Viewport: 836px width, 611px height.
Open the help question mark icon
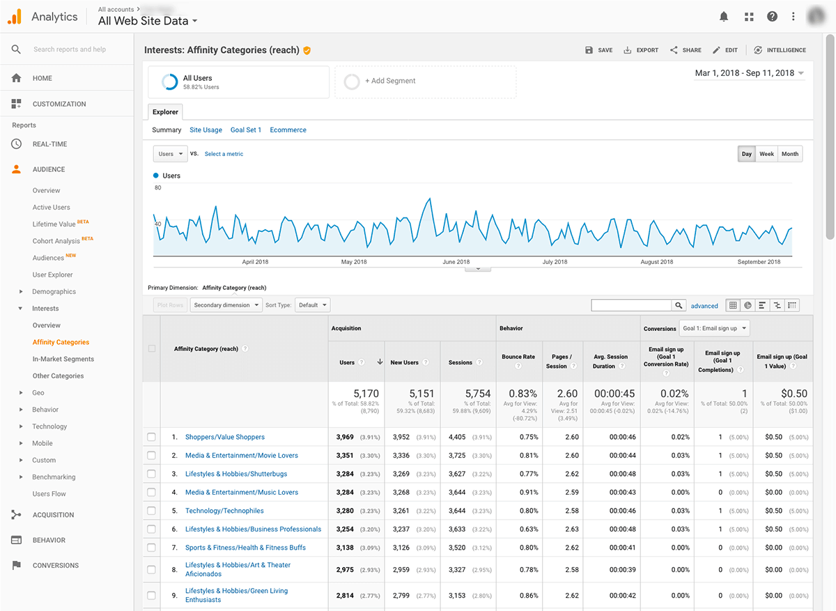coord(772,17)
